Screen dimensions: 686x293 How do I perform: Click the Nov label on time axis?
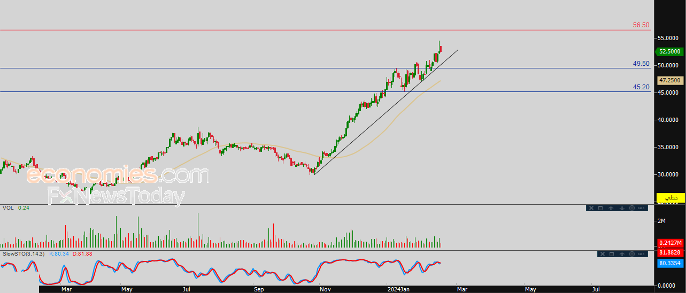[325, 289]
